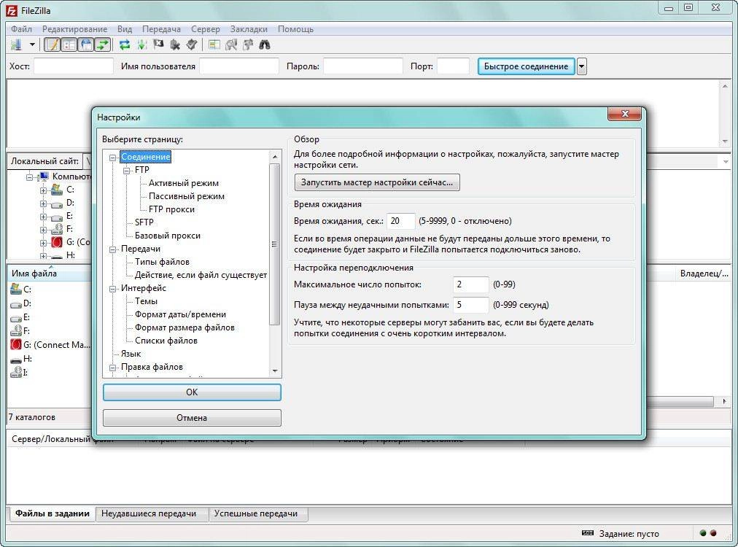Select Активный режим settings page
This screenshot has height=547, width=738.
(184, 183)
